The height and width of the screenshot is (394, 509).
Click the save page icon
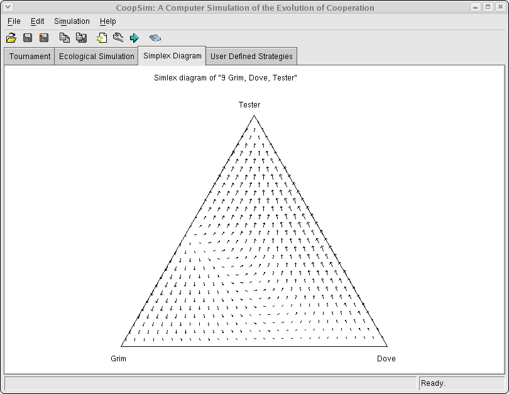click(81, 38)
